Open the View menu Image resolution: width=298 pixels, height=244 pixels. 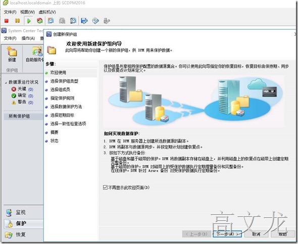pyautogui.click(x=28, y=12)
